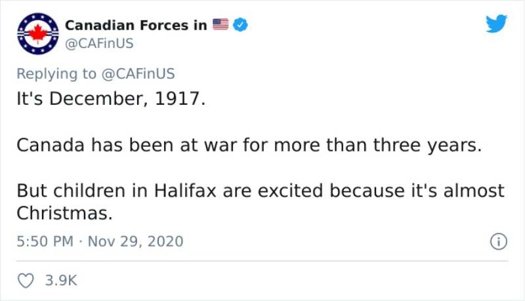The width and height of the screenshot is (525, 301).
Task: Open the @CAFinUS handle under the name
Action: click(99, 43)
